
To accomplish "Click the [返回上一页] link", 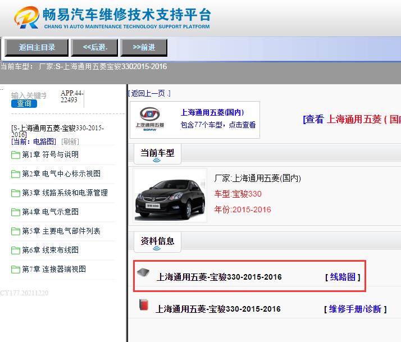I will pyautogui.click(x=149, y=93).
